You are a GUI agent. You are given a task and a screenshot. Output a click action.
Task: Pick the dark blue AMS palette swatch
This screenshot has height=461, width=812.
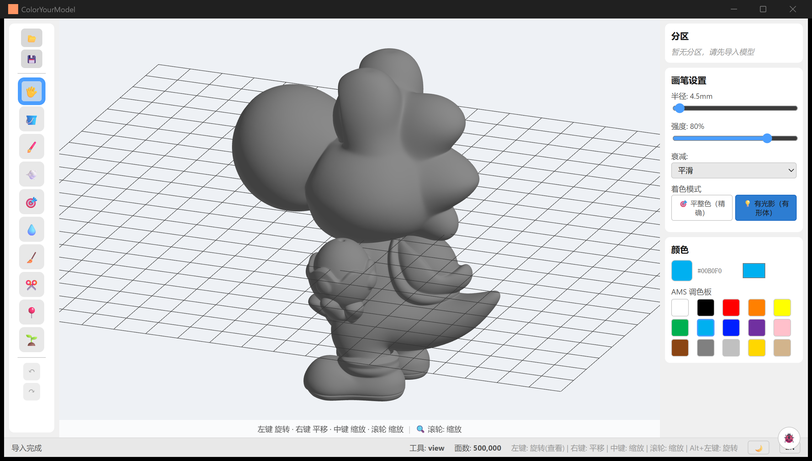click(x=731, y=328)
